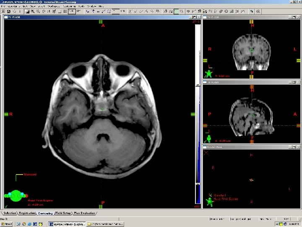Select the zoom in magnifier tool
Screen dimensions: 302x227
click(x=33, y=11)
